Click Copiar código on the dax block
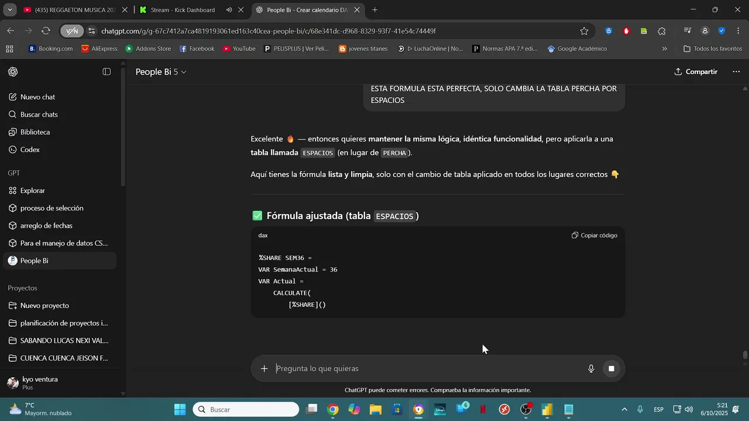This screenshot has width=749, height=421. pos(595,235)
